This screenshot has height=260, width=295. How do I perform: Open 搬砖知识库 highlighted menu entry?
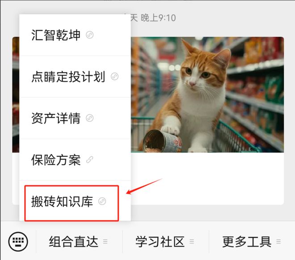pos(72,203)
